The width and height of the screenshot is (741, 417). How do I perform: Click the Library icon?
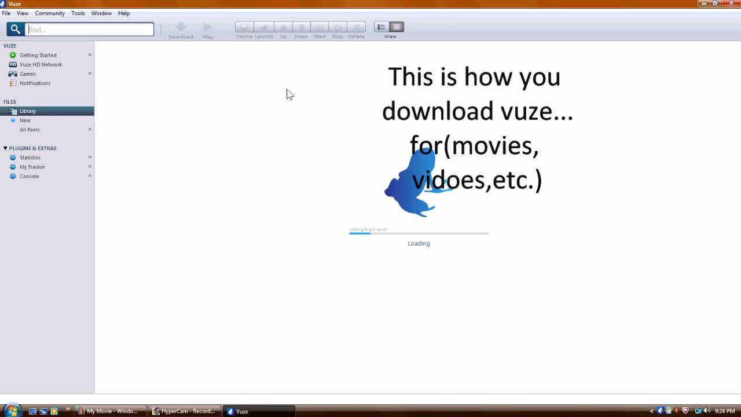click(13, 111)
